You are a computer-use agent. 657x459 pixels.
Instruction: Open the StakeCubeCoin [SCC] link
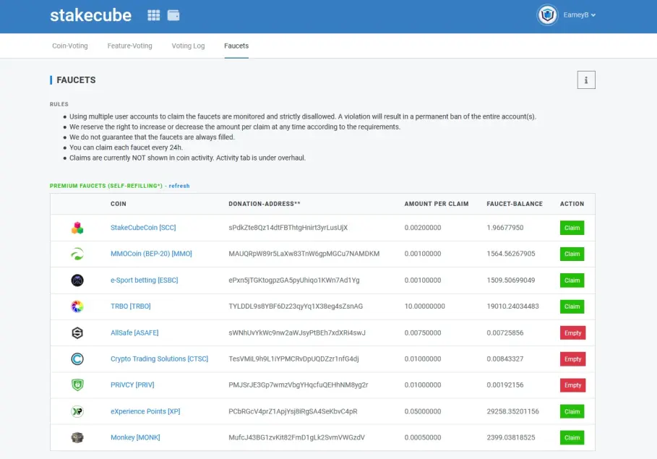[x=143, y=228]
